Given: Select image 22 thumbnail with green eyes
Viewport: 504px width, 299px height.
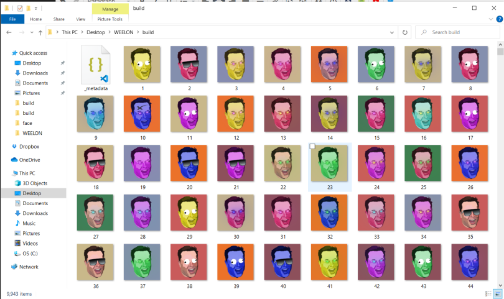Looking at the screenshot, I should 282,163.
